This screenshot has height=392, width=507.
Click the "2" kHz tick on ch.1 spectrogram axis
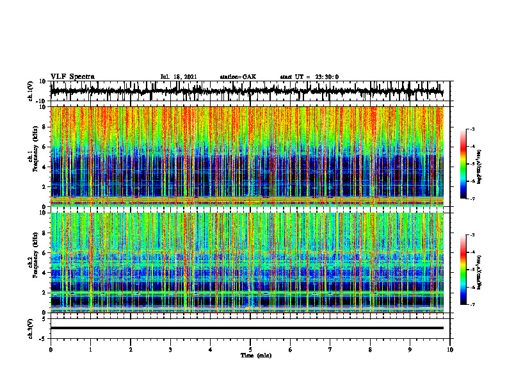(44, 186)
